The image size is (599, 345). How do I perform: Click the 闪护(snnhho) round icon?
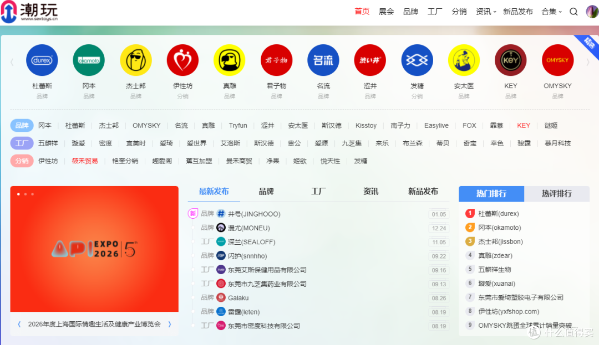click(x=221, y=255)
